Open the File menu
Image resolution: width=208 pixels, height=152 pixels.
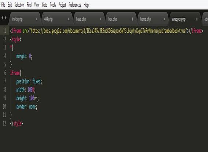point(3,5)
